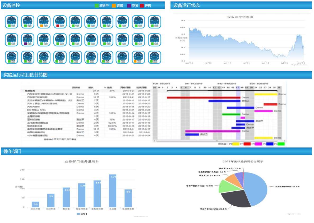Click the third-row gauge with orange repair status

138,57
